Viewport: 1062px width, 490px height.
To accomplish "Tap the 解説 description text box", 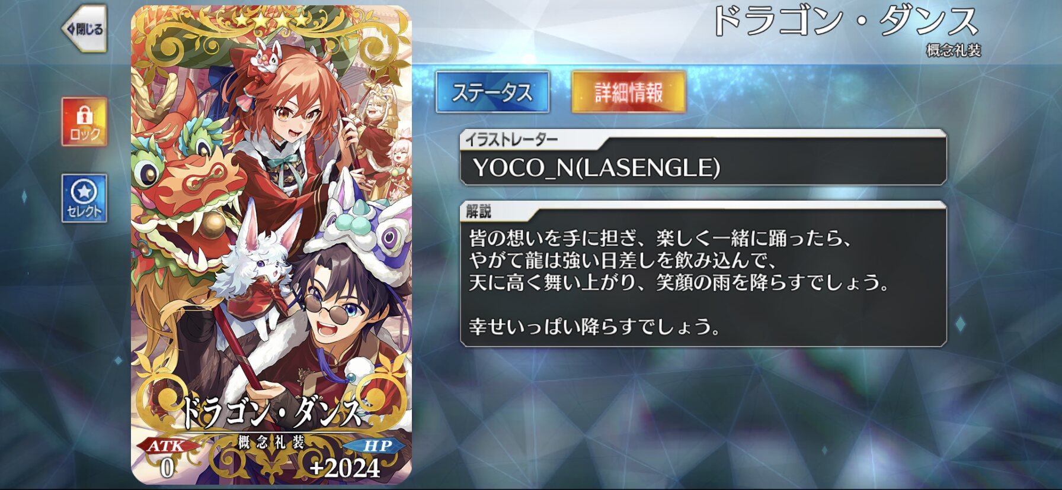I will tap(703, 274).
